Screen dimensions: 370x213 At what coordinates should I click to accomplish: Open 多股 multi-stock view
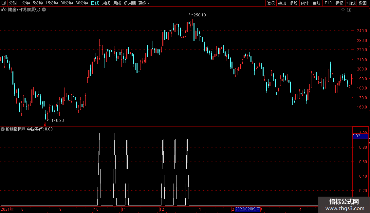[x=293, y=3]
